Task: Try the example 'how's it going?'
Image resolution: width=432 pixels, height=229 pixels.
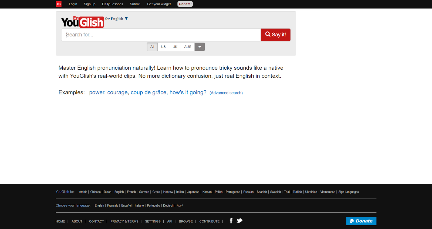Action: (188, 92)
